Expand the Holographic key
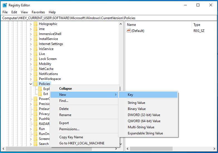218x153 pixels. 31,24
